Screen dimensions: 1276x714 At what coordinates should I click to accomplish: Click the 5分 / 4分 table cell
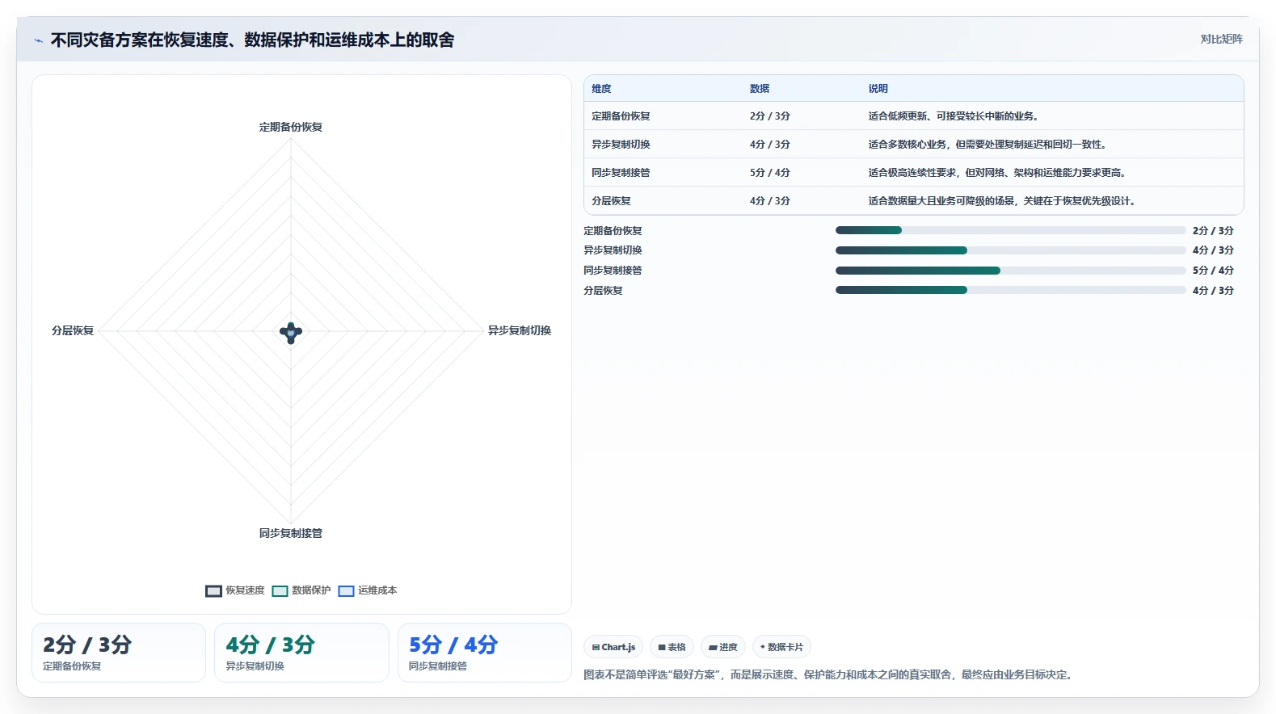click(770, 173)
